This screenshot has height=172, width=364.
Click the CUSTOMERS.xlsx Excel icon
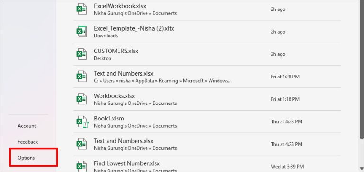[82, 54]
